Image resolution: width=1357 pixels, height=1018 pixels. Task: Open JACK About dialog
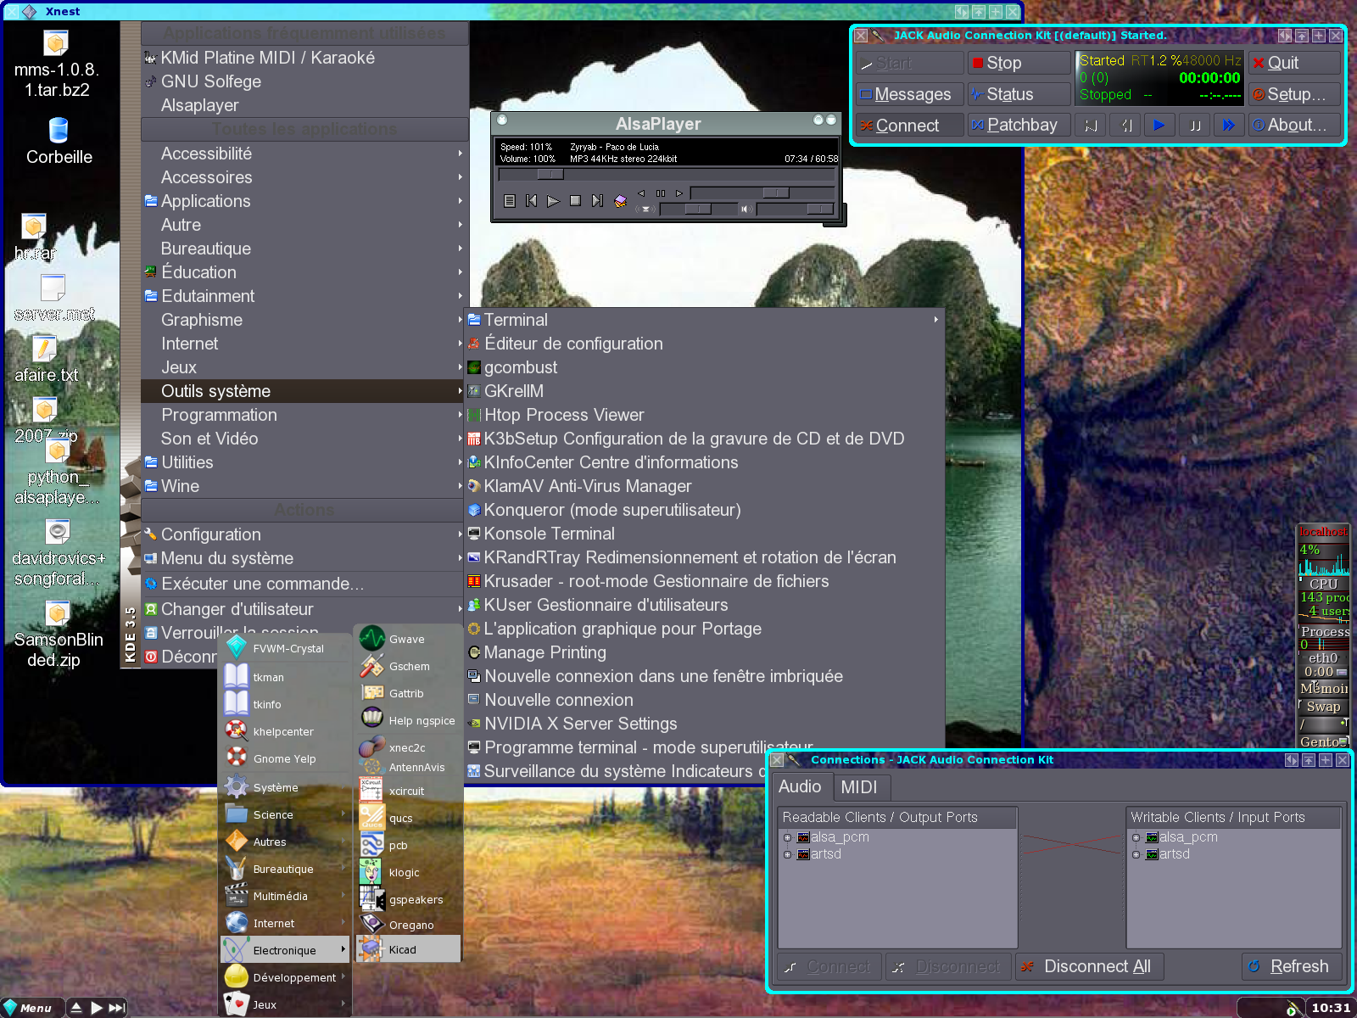[1294, 126]
